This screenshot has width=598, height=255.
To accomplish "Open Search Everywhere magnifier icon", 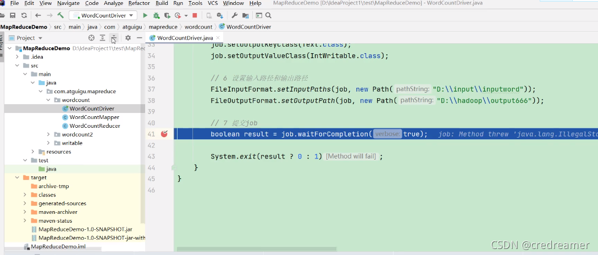I will (268, 15).
